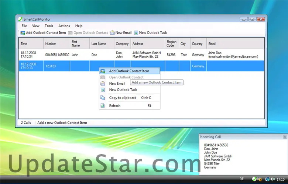Click the volume speaker tray icon
Viewport: 288px width, 184px height.
273,179
